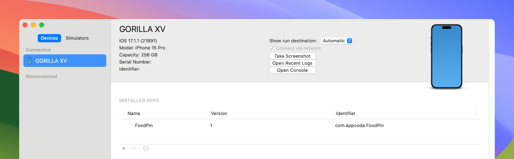Sort by the Name column header

[x=134, y=113]
